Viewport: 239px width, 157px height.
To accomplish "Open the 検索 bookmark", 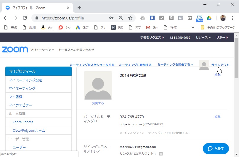I will (x=171, y=27).
